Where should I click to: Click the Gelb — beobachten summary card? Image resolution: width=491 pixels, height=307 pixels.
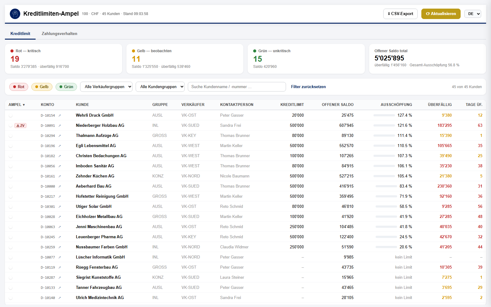[185, 59]
